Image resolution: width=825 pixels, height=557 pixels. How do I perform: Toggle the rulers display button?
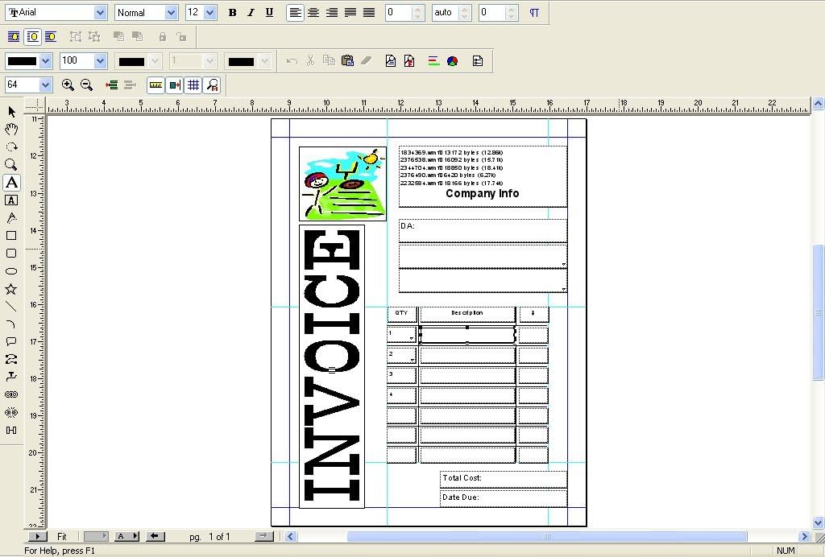coord(155,85)
